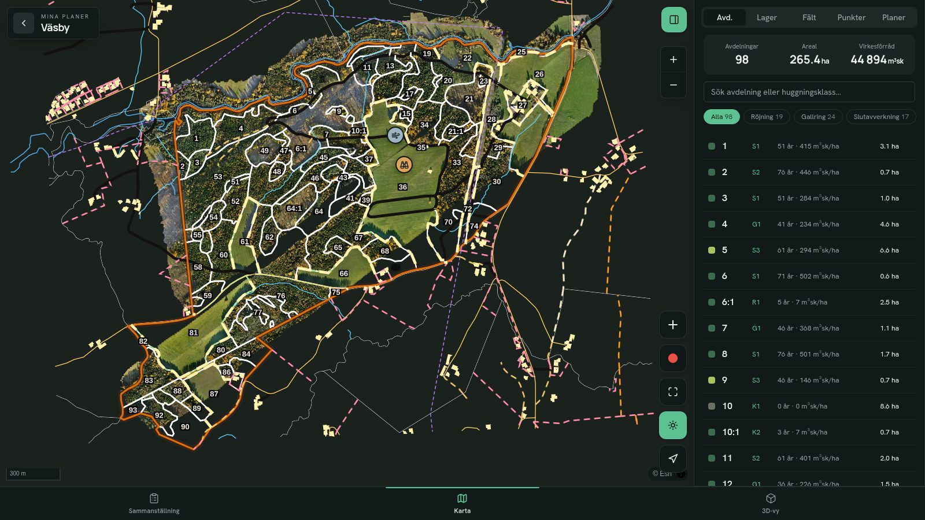
Task: Click stand label 36 on the map
Action: point(403,187)
